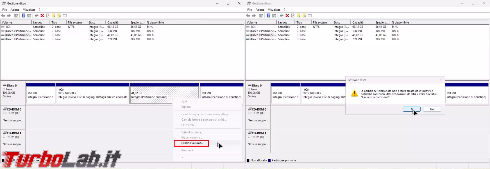Click the back arrow in left window toolbar

pyautogui.click(x=3, y=16)
